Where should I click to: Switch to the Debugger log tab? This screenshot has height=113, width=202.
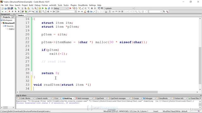[149, 98]
